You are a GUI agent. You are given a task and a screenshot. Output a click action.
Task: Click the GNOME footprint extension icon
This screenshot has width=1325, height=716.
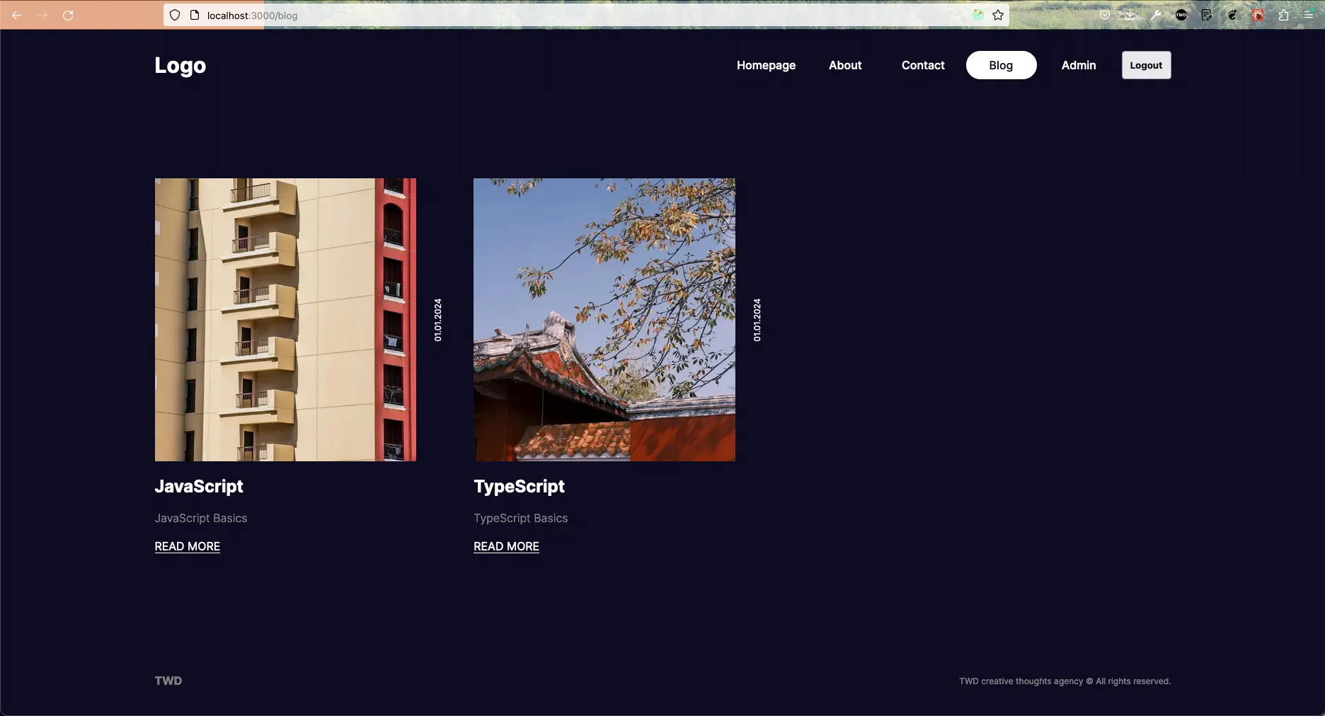click(x=1232, y=15)
